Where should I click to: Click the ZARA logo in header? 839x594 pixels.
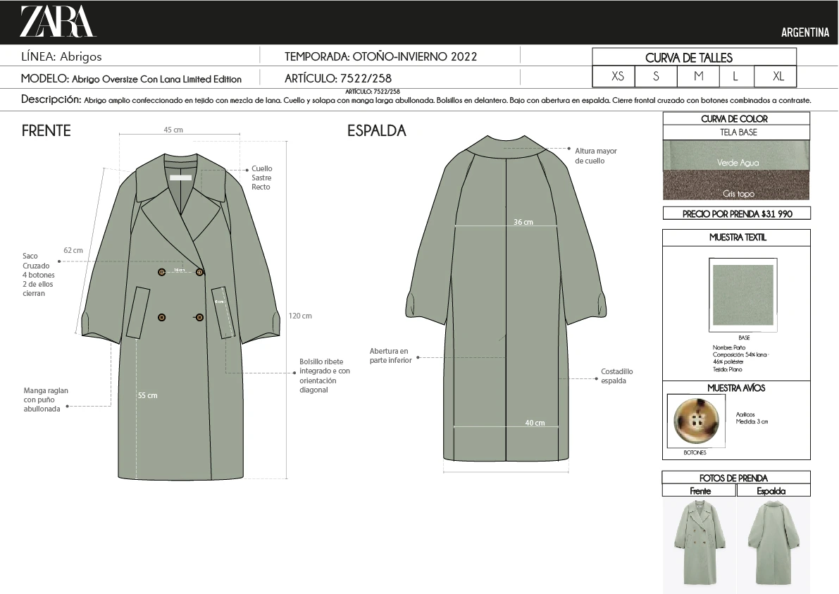point(58,21)
